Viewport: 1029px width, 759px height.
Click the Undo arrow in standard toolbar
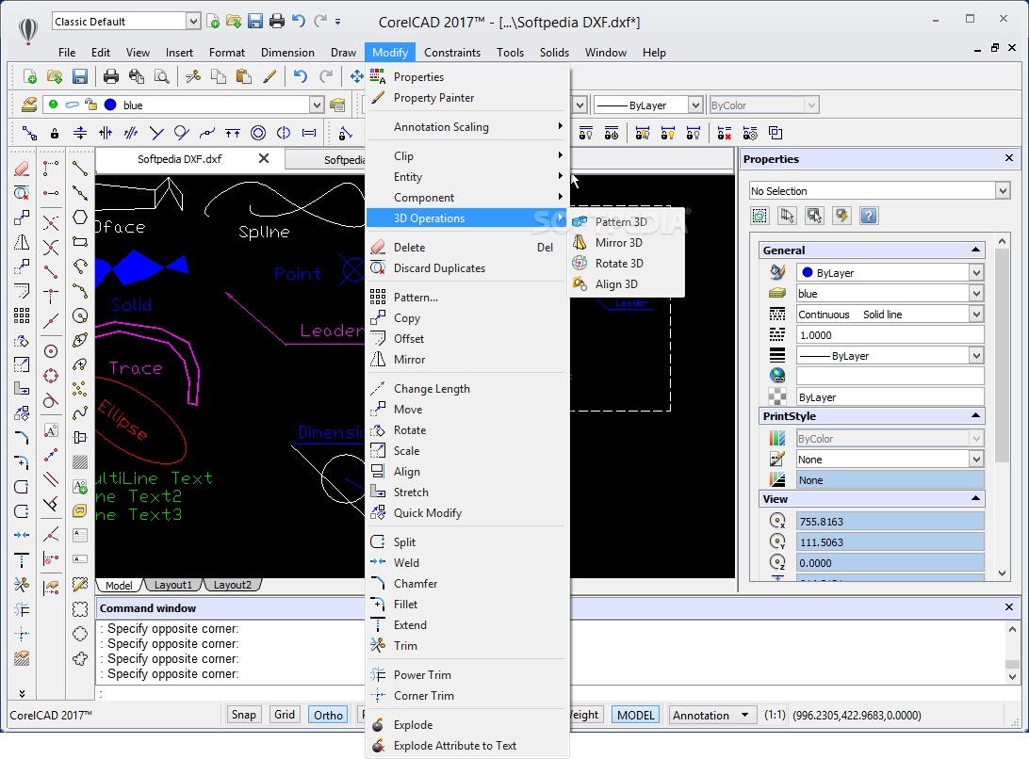[301, 77]
